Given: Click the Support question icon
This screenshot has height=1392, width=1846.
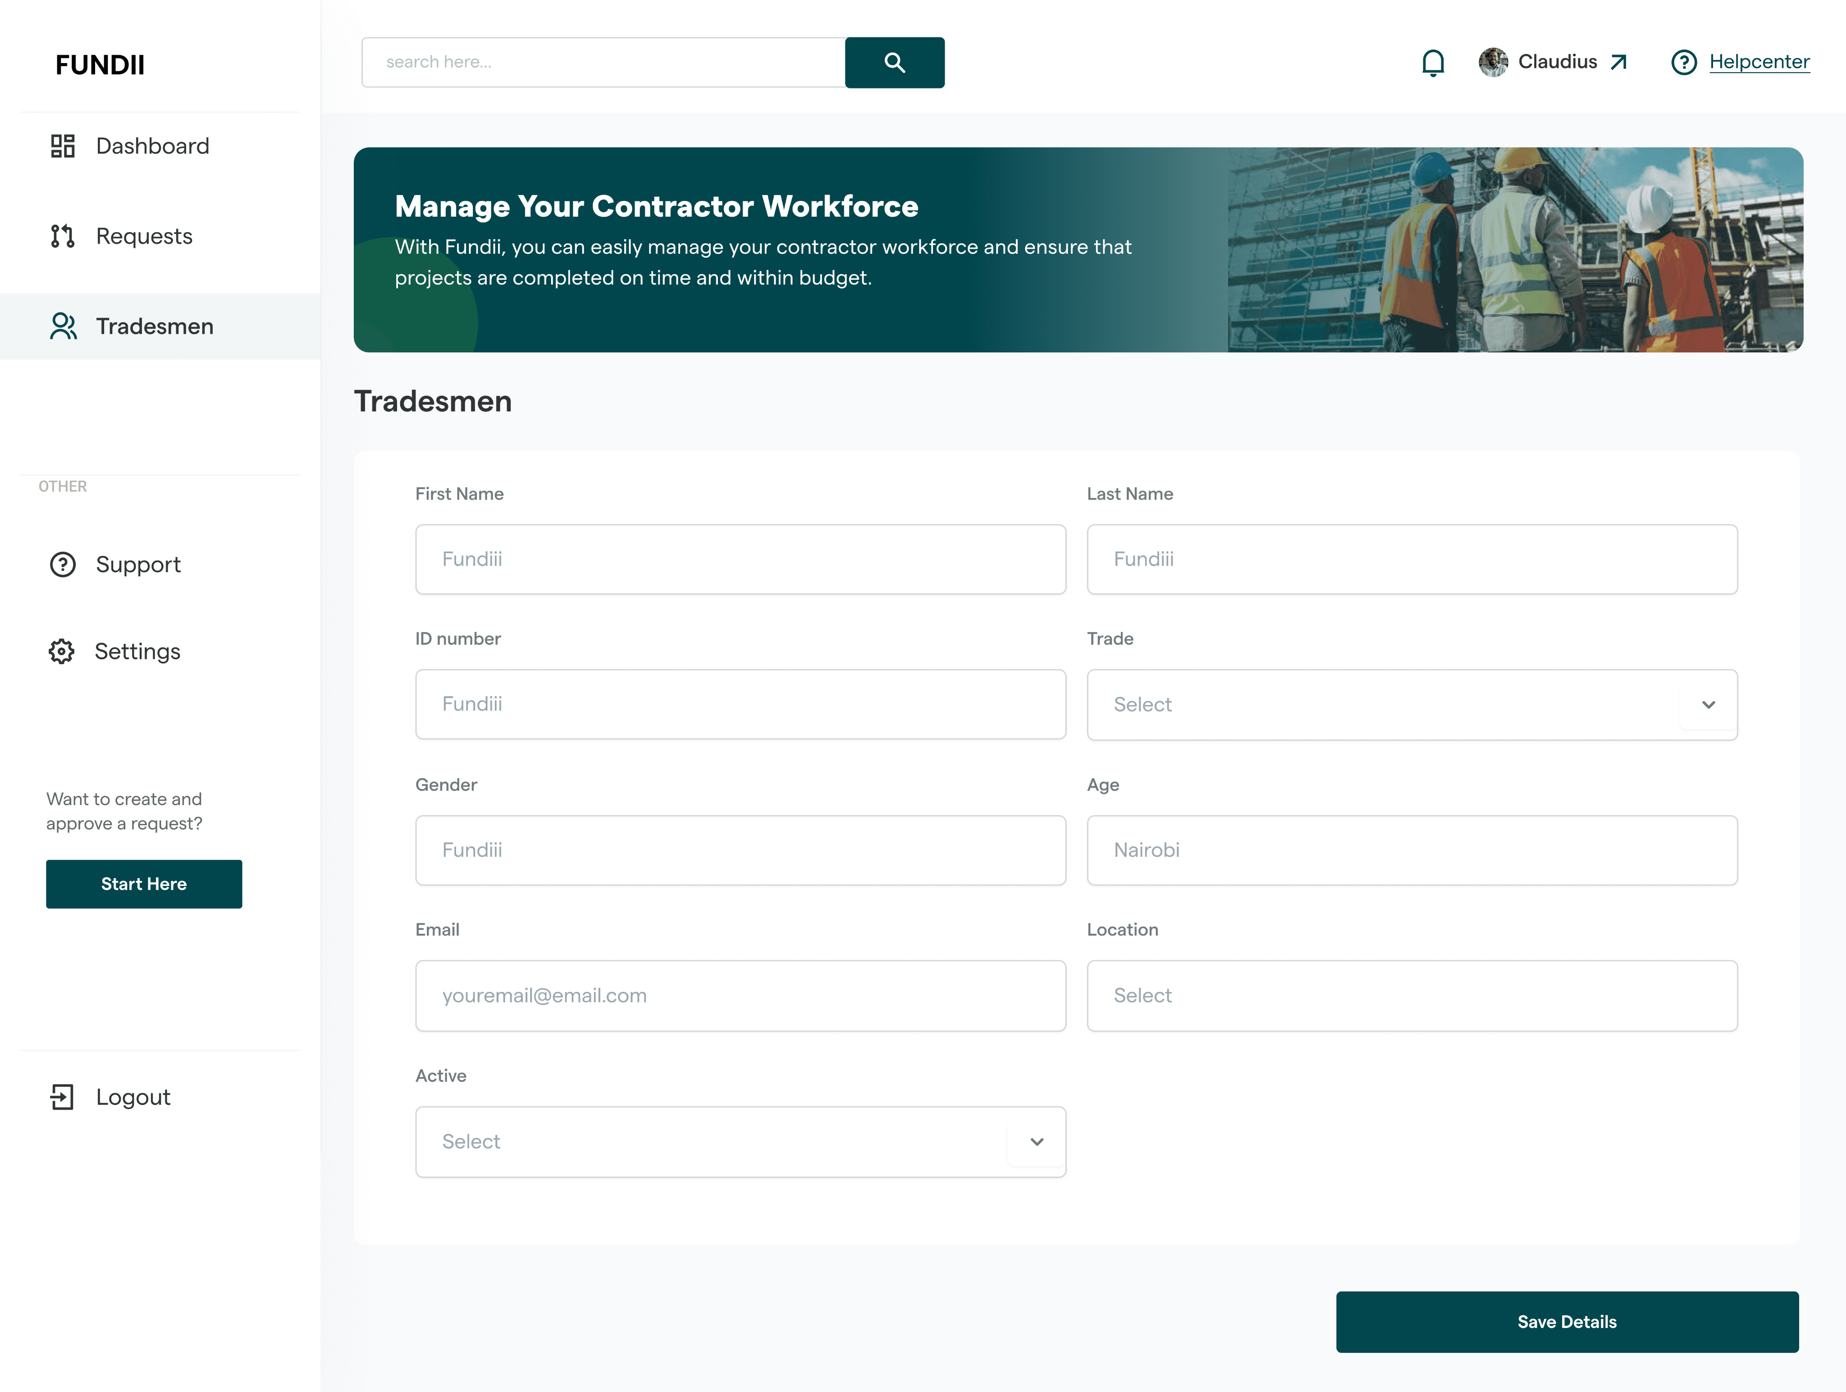Looking at the screenshot, I should pyautogui.click(x=63, y=565).
